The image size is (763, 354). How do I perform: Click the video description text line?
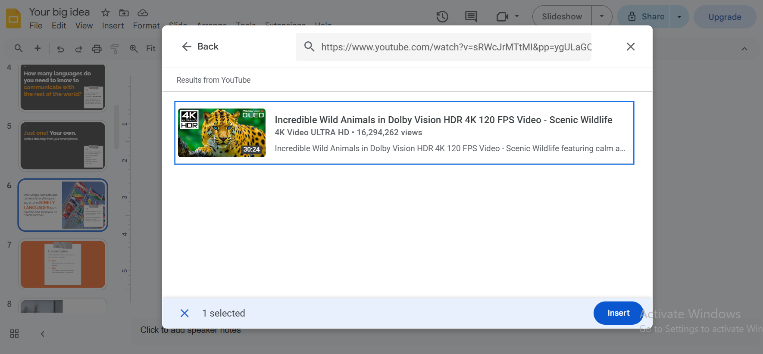click(x=450, y=149)
